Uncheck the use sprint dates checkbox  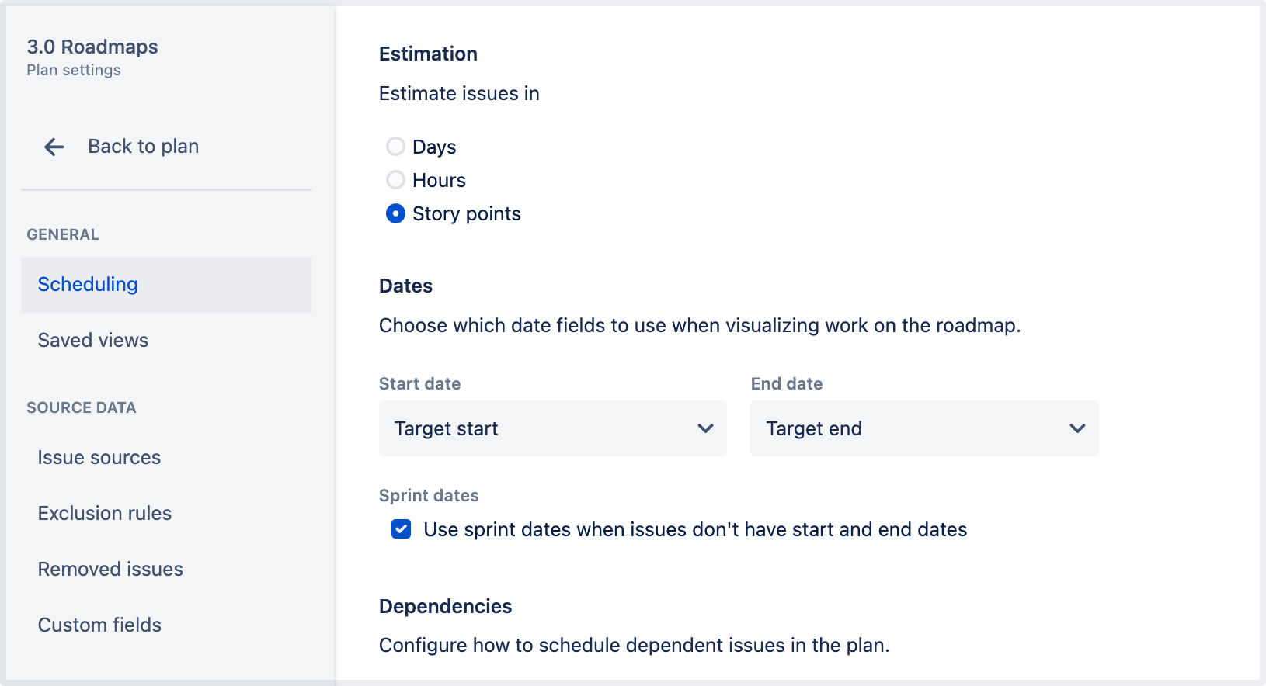401,529
